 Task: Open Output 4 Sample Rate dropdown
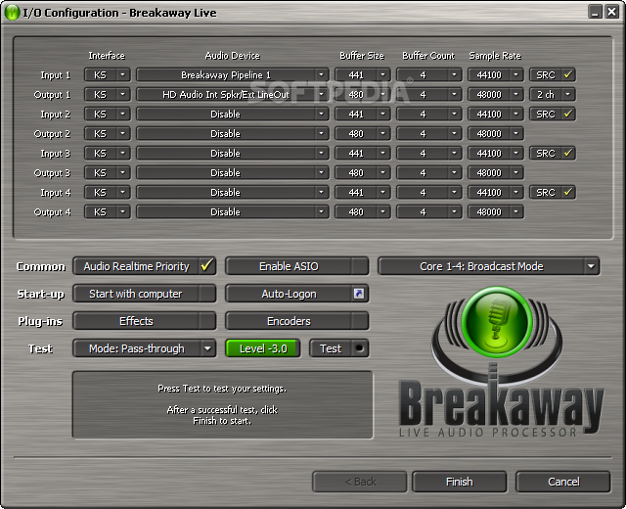[x=496, y=211]
